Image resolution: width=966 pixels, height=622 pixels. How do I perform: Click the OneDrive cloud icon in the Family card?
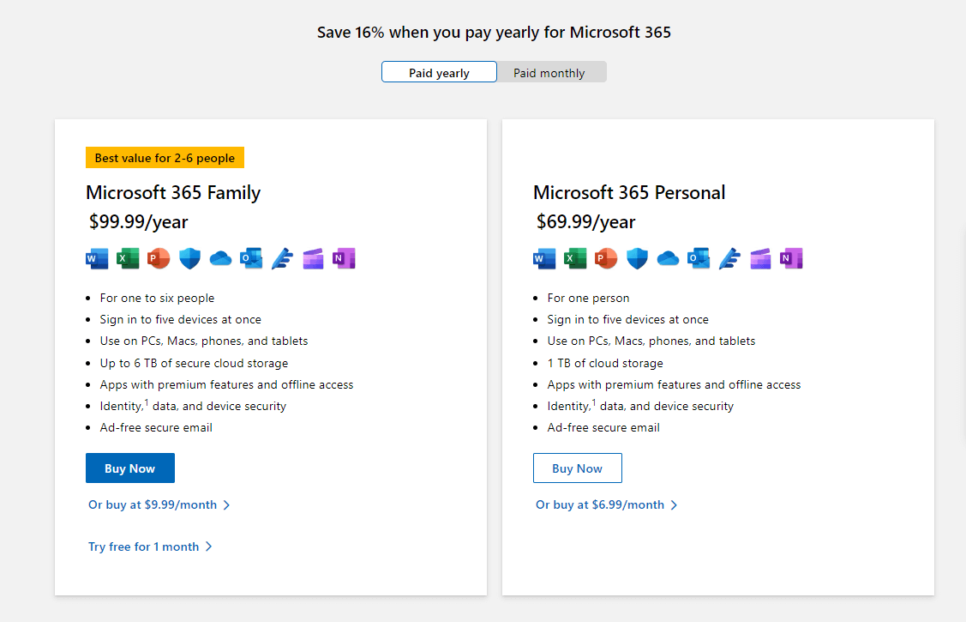tap(220, 258)
